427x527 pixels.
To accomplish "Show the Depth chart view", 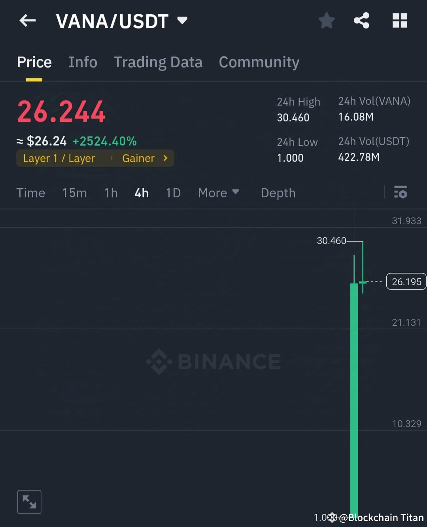I will 278,193.
